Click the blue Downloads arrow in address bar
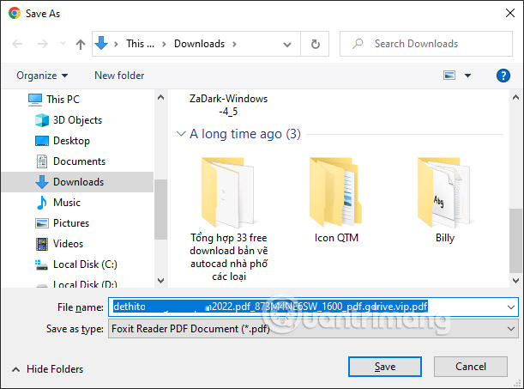Viewport: 524px width, 389px height. coord(101,43)
